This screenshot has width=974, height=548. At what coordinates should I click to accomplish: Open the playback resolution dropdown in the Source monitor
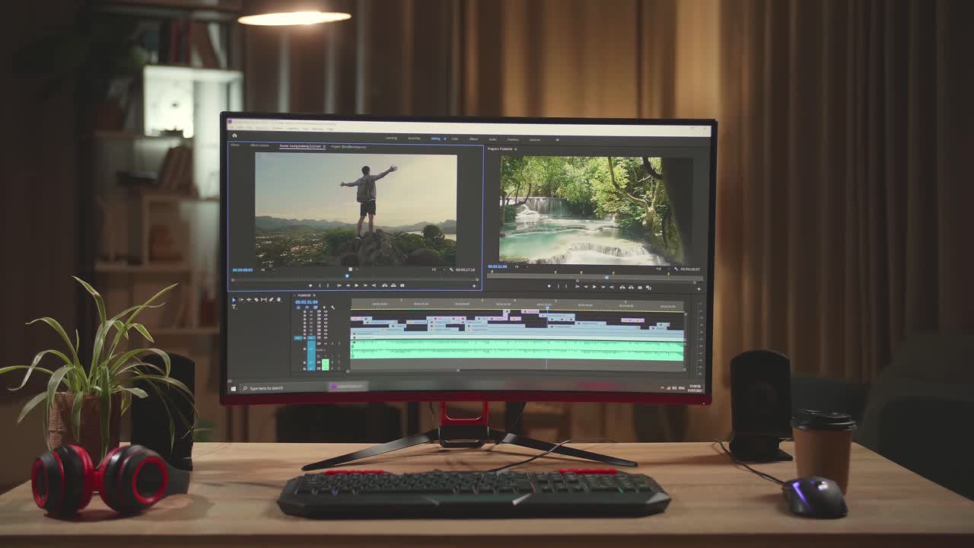coord(440,269)
